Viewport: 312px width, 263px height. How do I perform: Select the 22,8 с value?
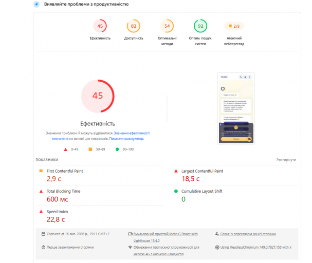[x=56, y=219]
